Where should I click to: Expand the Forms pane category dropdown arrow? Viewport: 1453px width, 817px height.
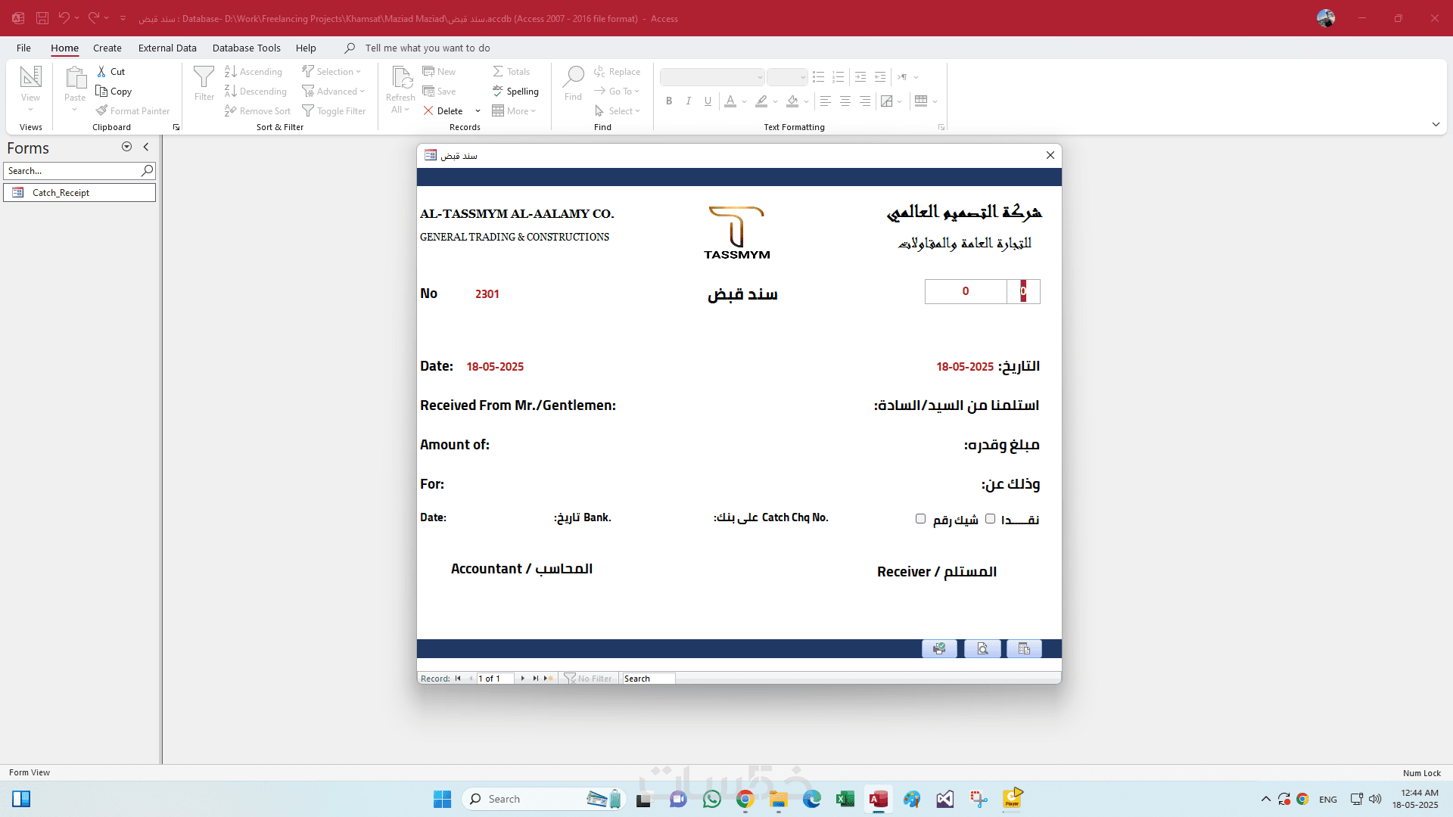point(126,148)
